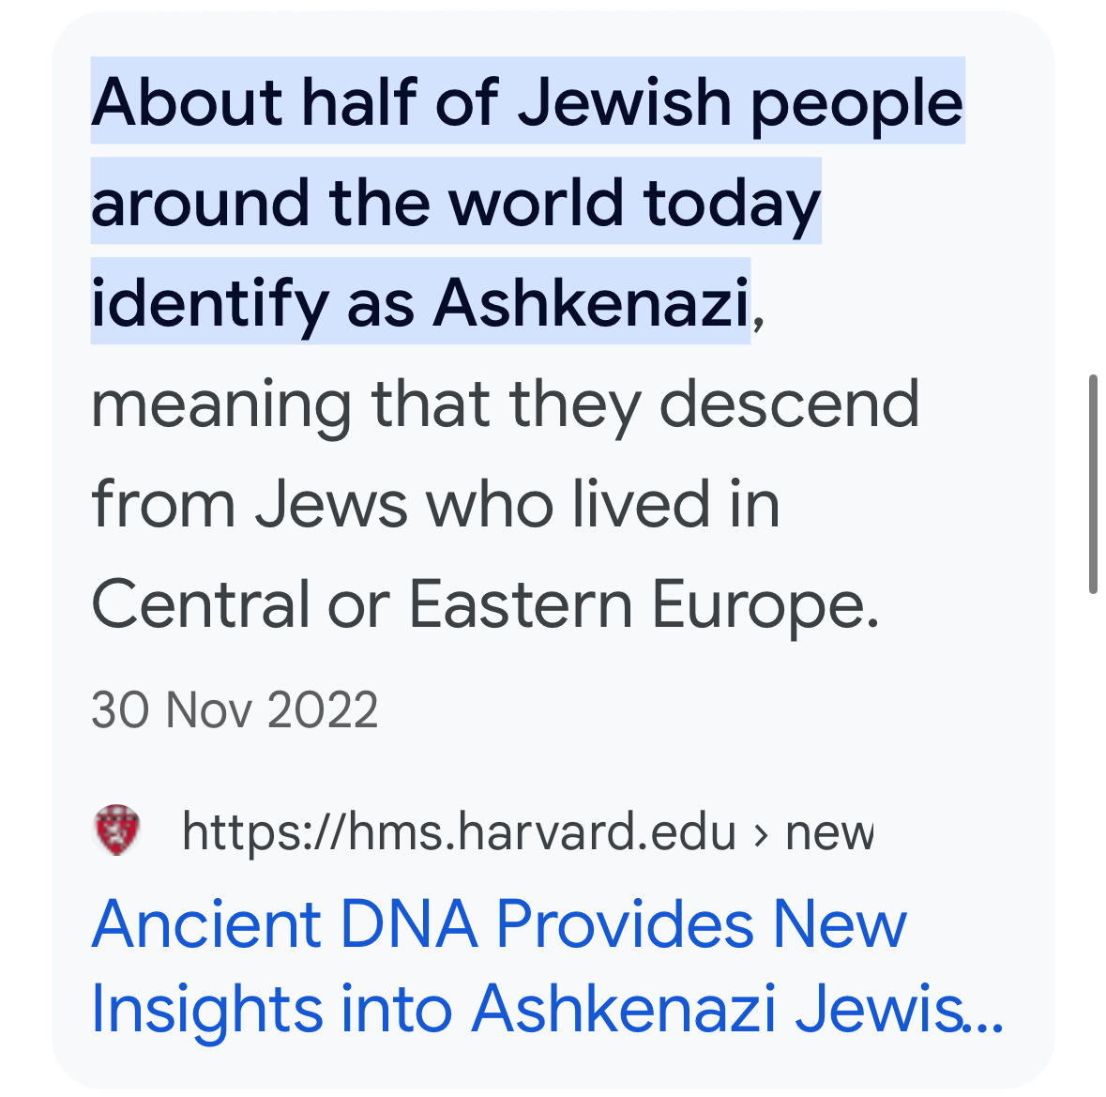The width and height of the screenshot is (1106, 1097).
Task: Click the text 'Central or Eastern Europe.'
Action: tap(485, 604)
